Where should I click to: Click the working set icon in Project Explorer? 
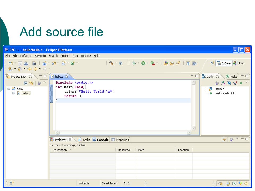(x=39, y=83)
